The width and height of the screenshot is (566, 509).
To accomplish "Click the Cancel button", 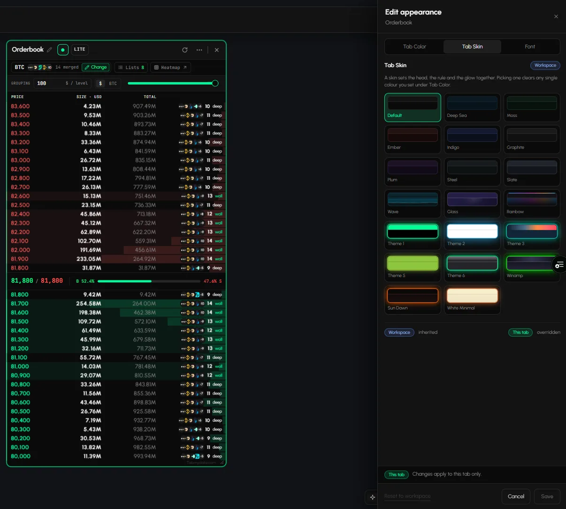I will tap(516, 496).
